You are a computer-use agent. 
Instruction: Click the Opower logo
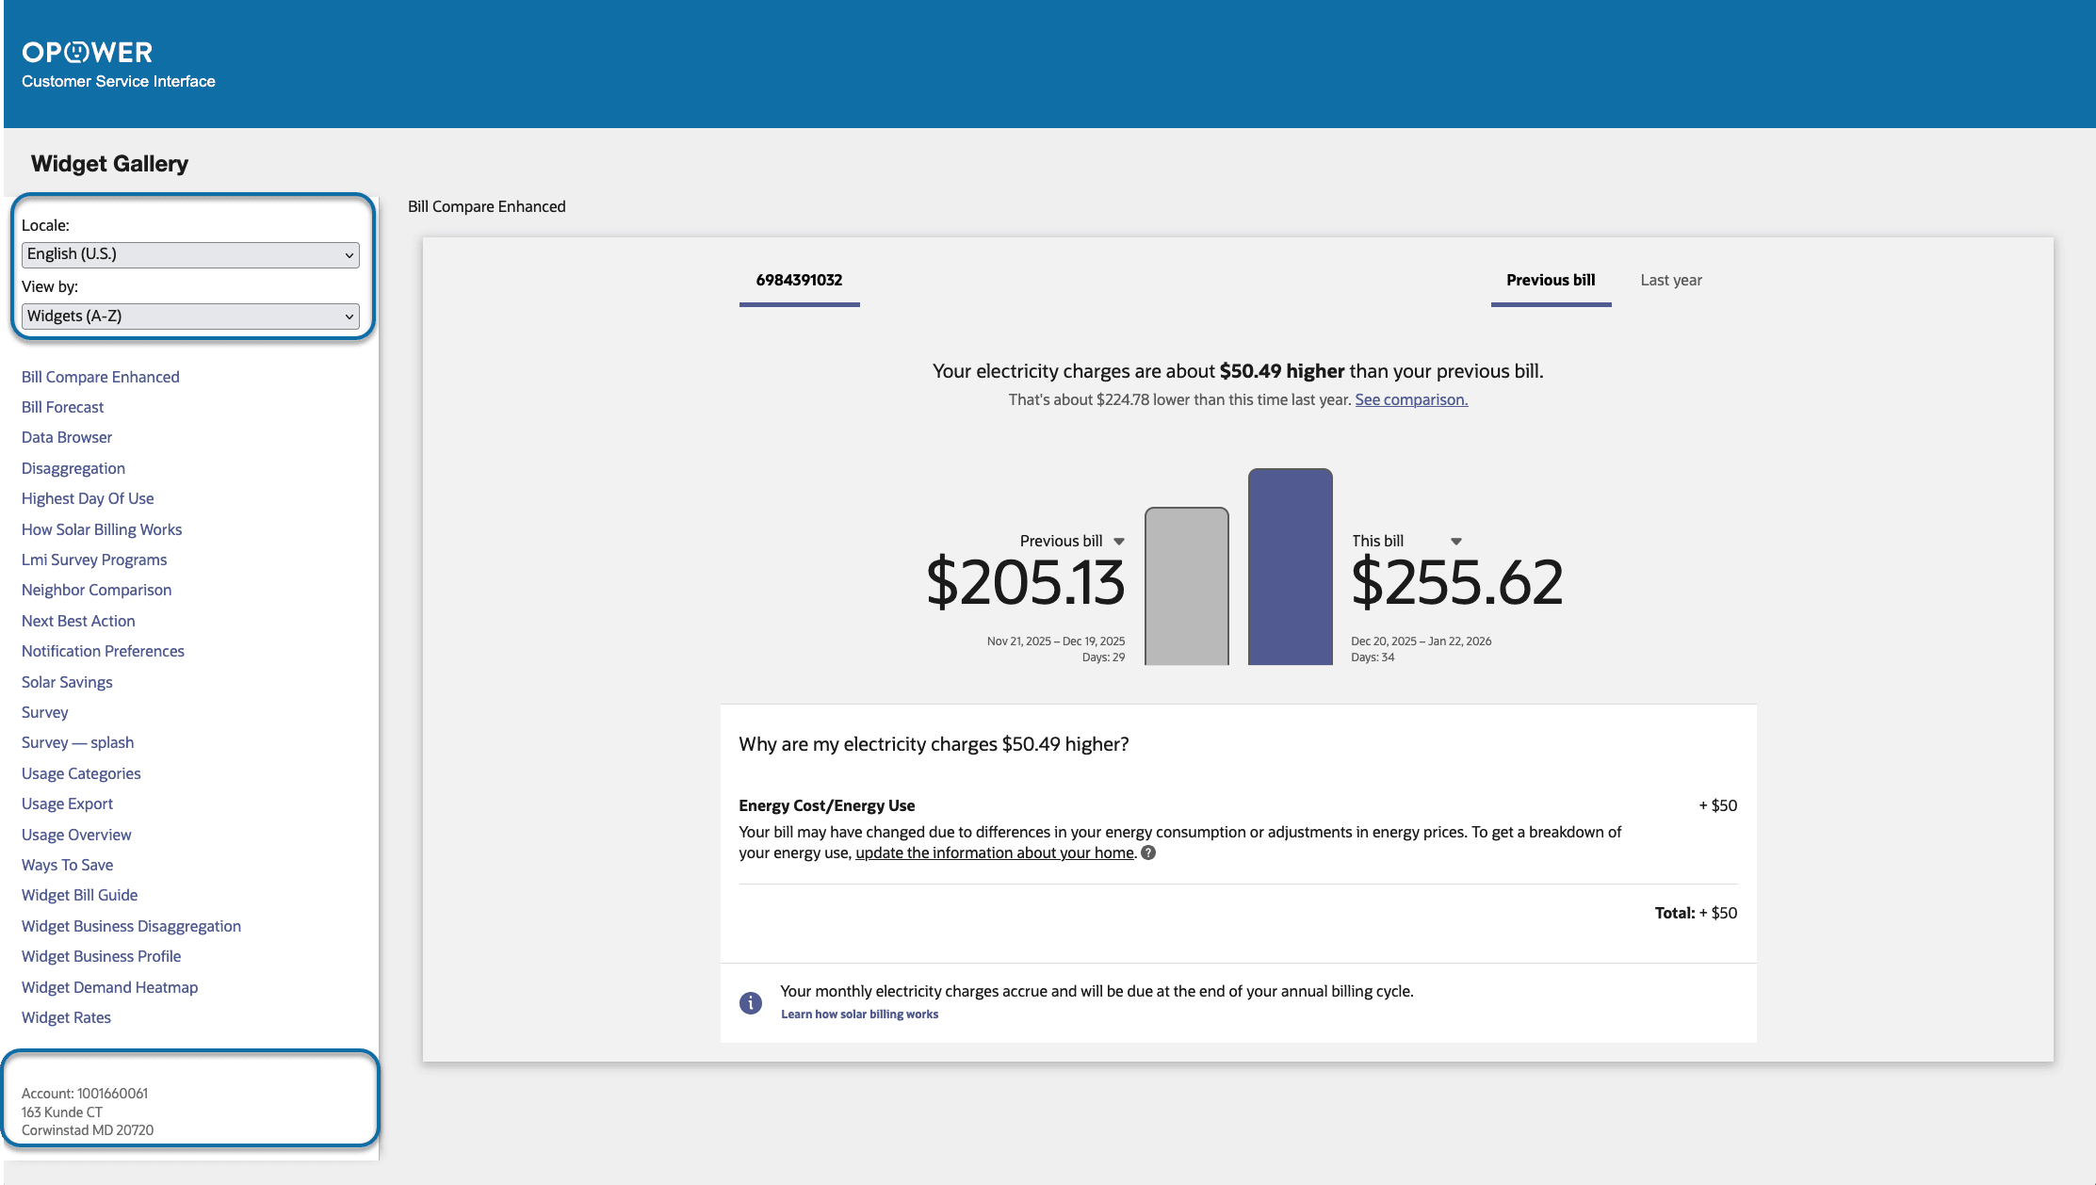click(x=87, y=52)
